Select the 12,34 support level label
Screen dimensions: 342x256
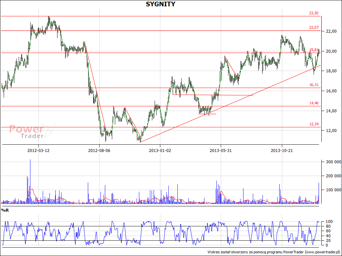pos(314,124)
